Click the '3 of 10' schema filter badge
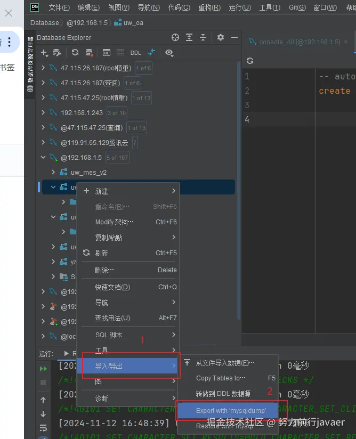Viewport: 356px width, 439px height. (x=117, y=113)
